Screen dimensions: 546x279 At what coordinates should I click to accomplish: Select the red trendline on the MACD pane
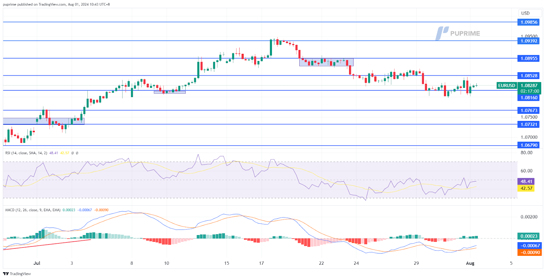point(47,245)
